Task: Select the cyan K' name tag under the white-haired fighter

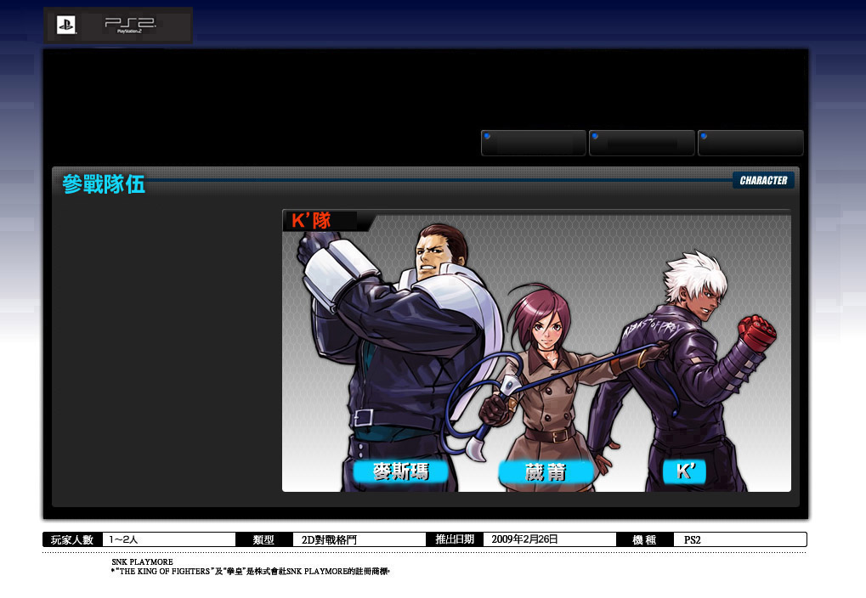Action: click(x=684, y=472)
